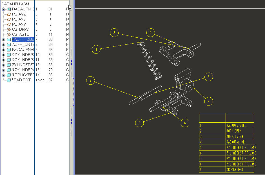Select PL_AXZ in the model tree
265x175 pixels.
click(x=19, y=19)
